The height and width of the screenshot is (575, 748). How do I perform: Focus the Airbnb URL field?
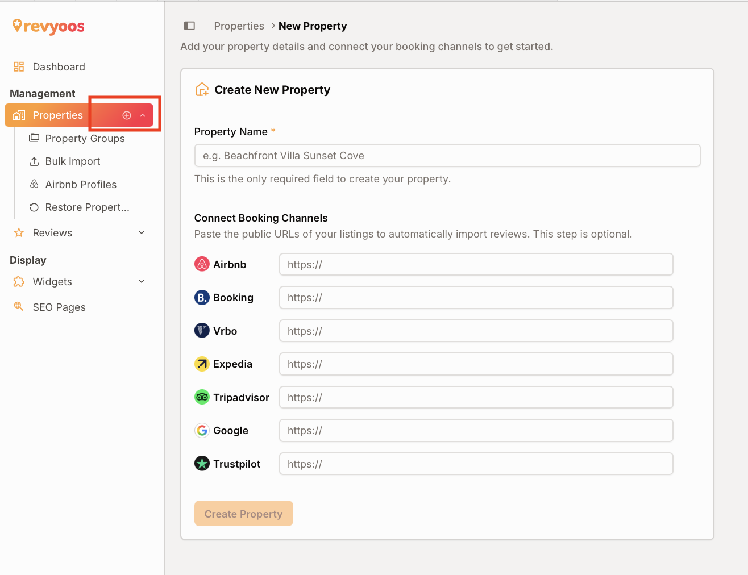tap(476, 264)
